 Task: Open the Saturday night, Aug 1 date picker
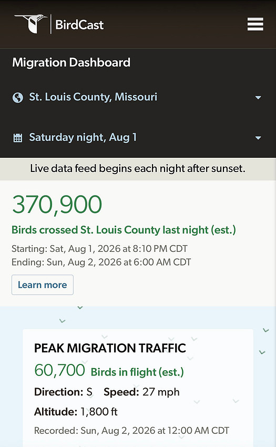[138, 138]
